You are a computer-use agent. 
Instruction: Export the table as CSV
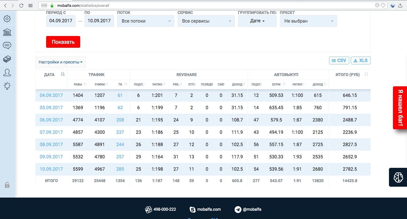pyautogui.click(x=339, y=61)
